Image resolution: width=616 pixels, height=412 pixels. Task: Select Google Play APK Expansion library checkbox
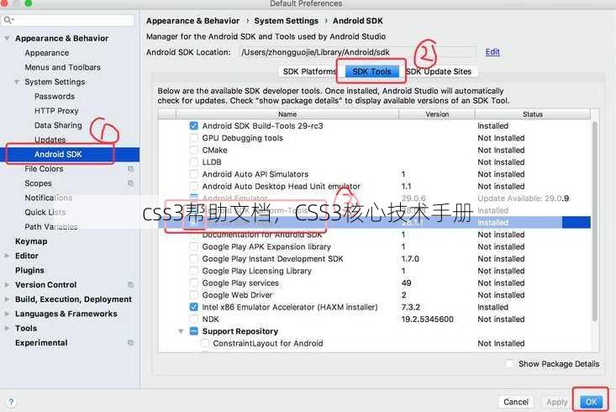point(193,247)
